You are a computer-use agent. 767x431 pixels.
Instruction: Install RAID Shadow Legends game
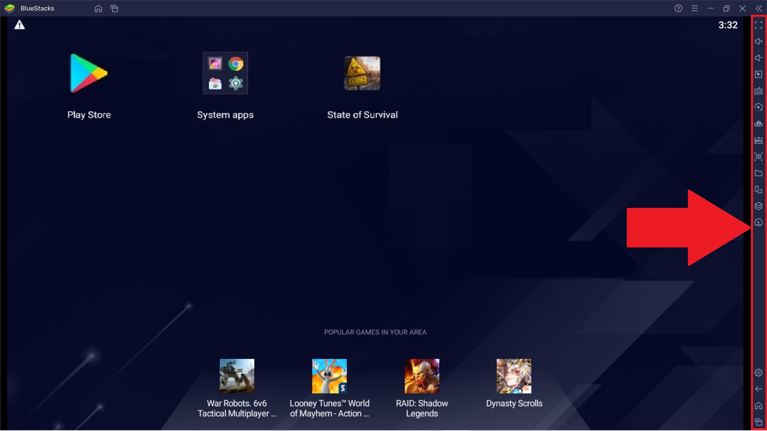(x=422, y=376)
